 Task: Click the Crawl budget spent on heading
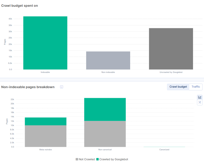[x=20, y=5]
